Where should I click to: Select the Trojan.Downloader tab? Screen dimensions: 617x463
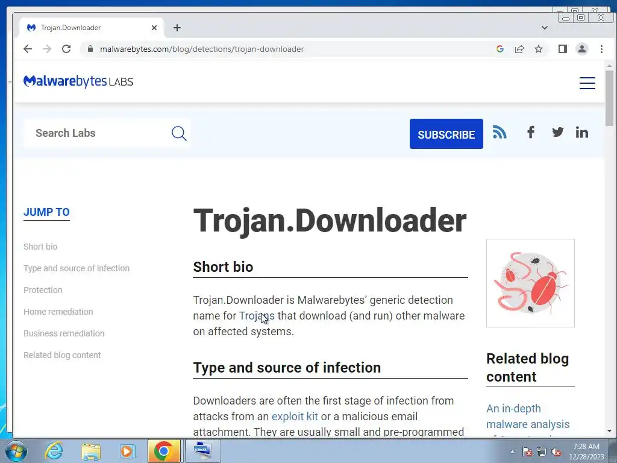[x=92, y=28]
